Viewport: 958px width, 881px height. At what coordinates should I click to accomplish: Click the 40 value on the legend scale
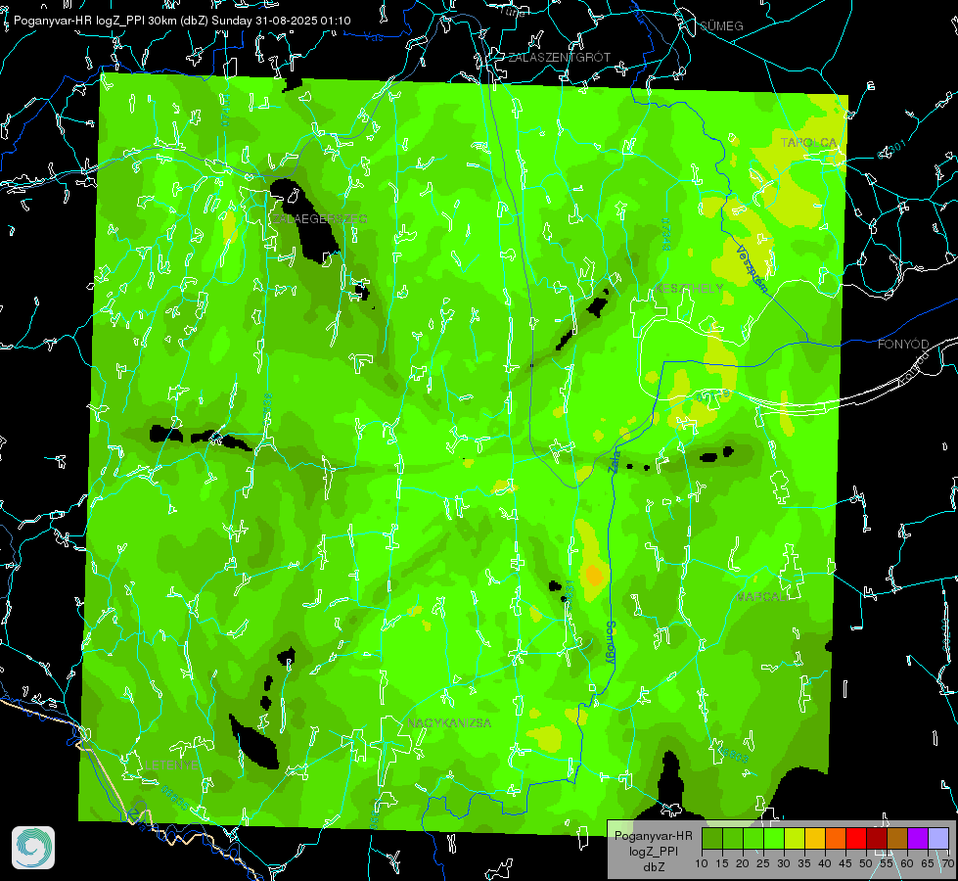825,864
